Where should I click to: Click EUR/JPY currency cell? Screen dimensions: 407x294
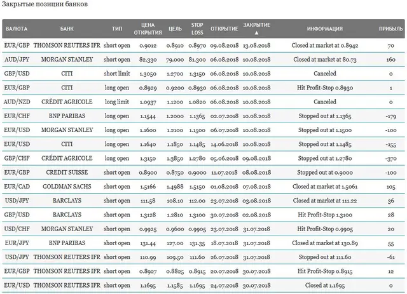click(17, 243)
